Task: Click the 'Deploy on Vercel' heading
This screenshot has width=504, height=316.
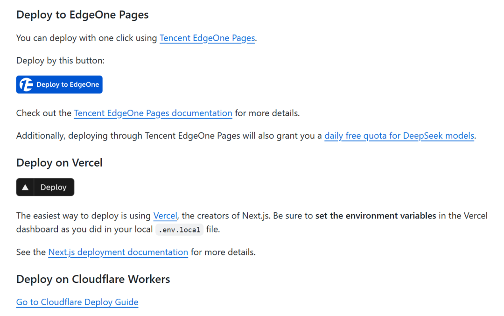Action: (59, 162)
